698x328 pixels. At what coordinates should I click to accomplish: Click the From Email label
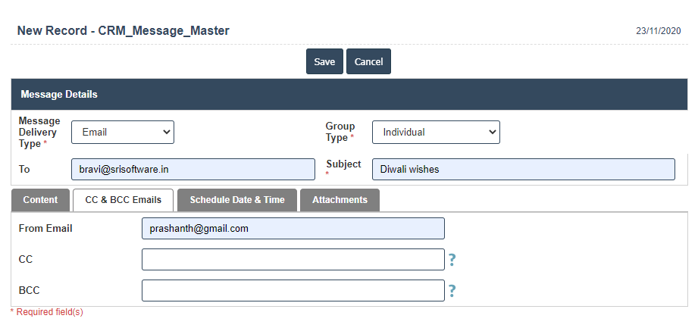pos(45,228)
